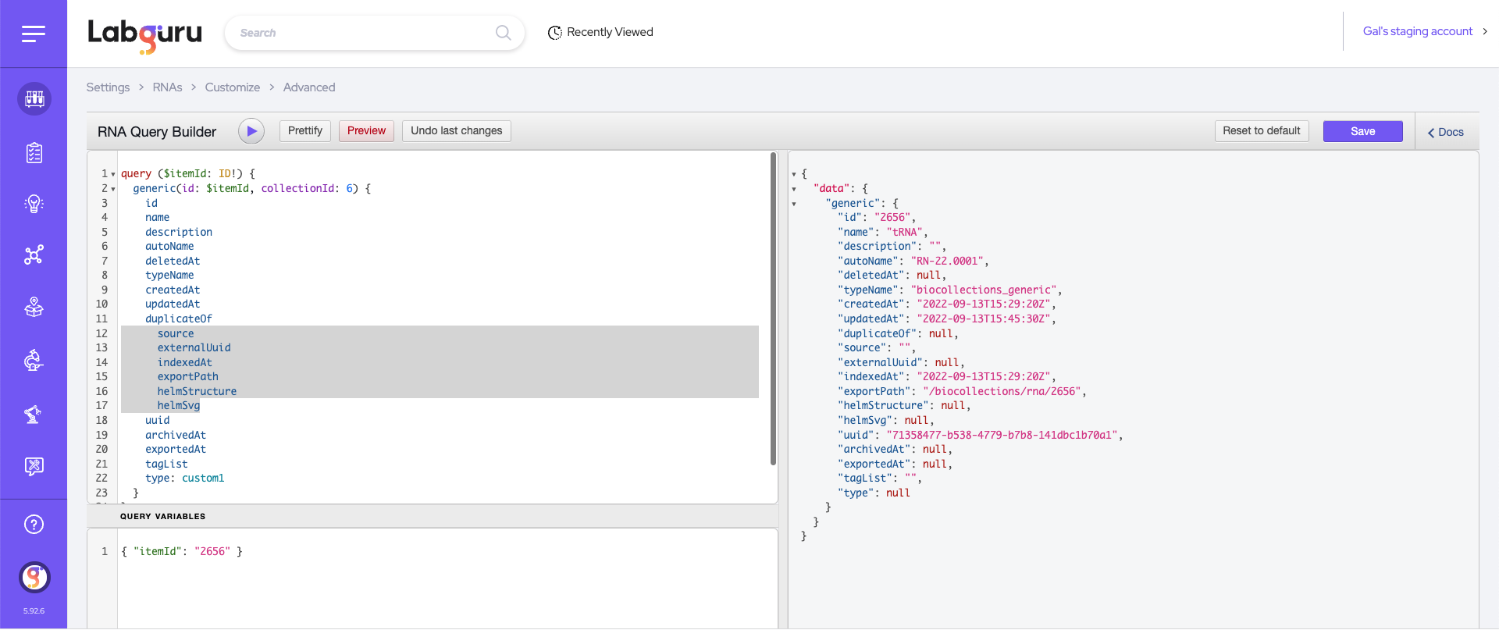
Task: Click "biocollections_generic" value in results
Action: click(984, 290)
